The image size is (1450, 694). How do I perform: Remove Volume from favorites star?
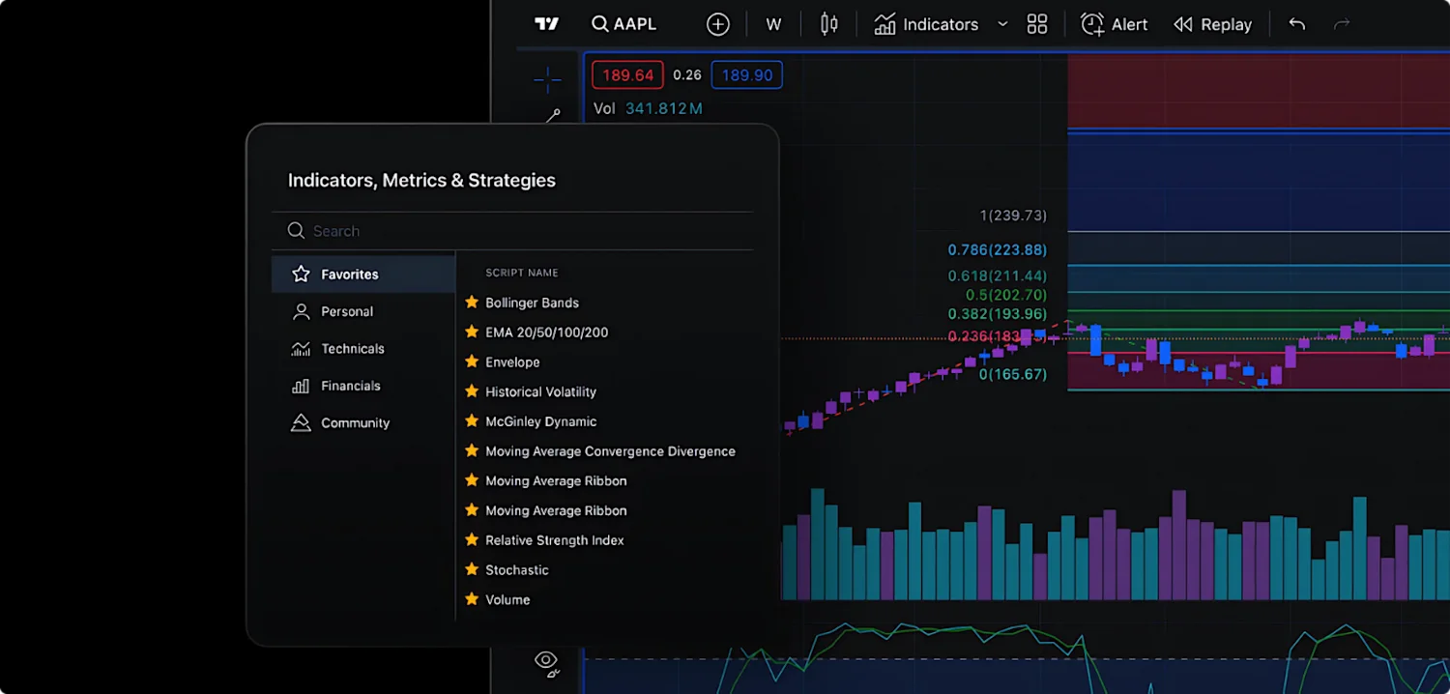(471, 599)
